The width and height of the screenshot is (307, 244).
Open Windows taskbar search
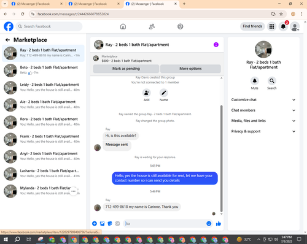coord(17,239)
